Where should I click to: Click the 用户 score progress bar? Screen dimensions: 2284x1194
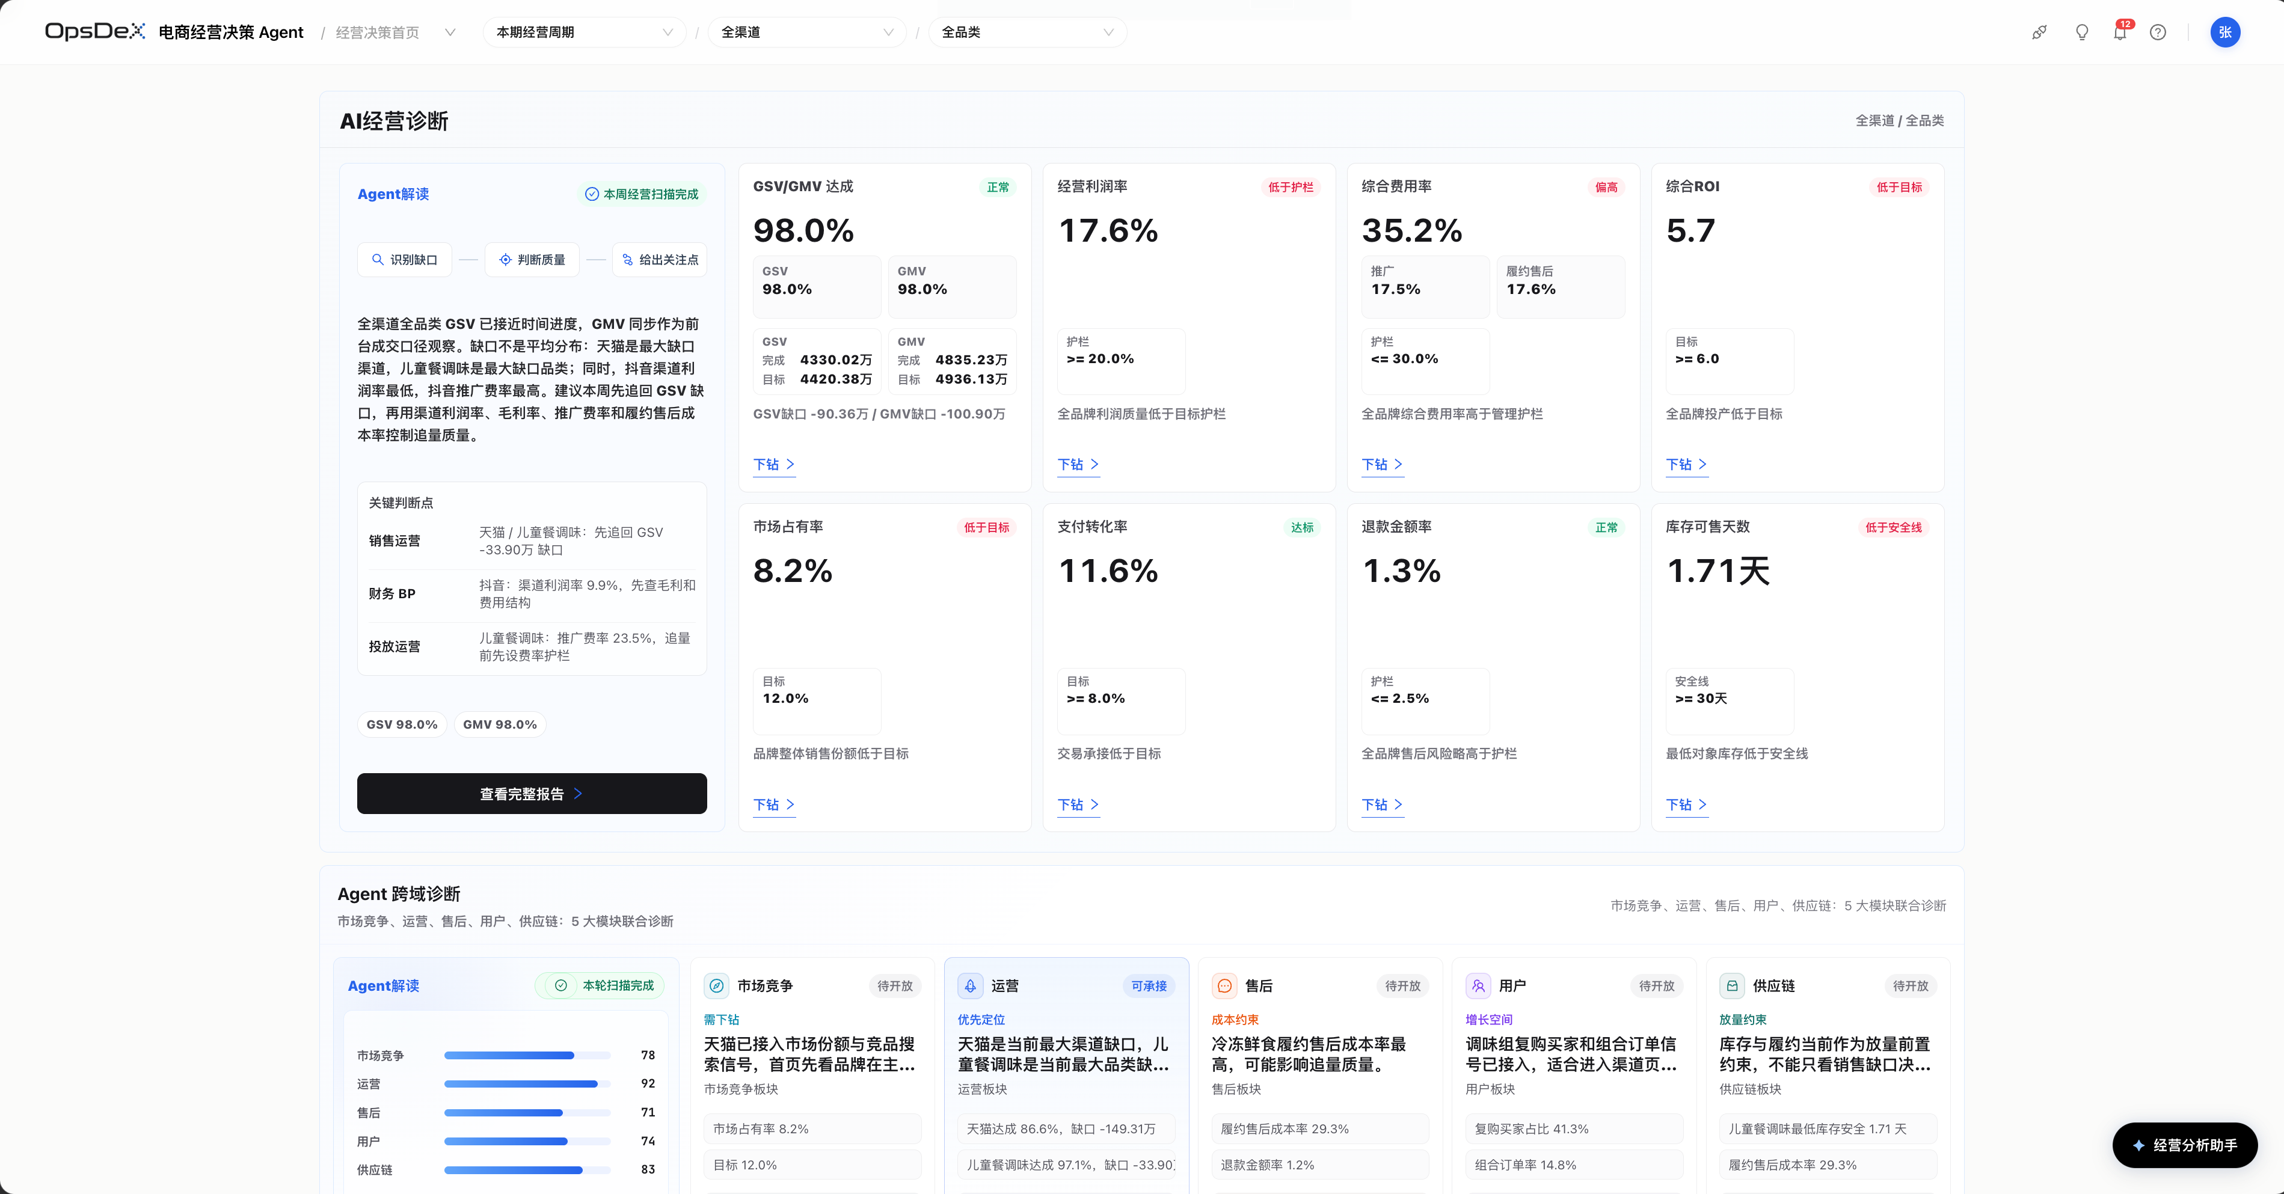[527, 1141]
